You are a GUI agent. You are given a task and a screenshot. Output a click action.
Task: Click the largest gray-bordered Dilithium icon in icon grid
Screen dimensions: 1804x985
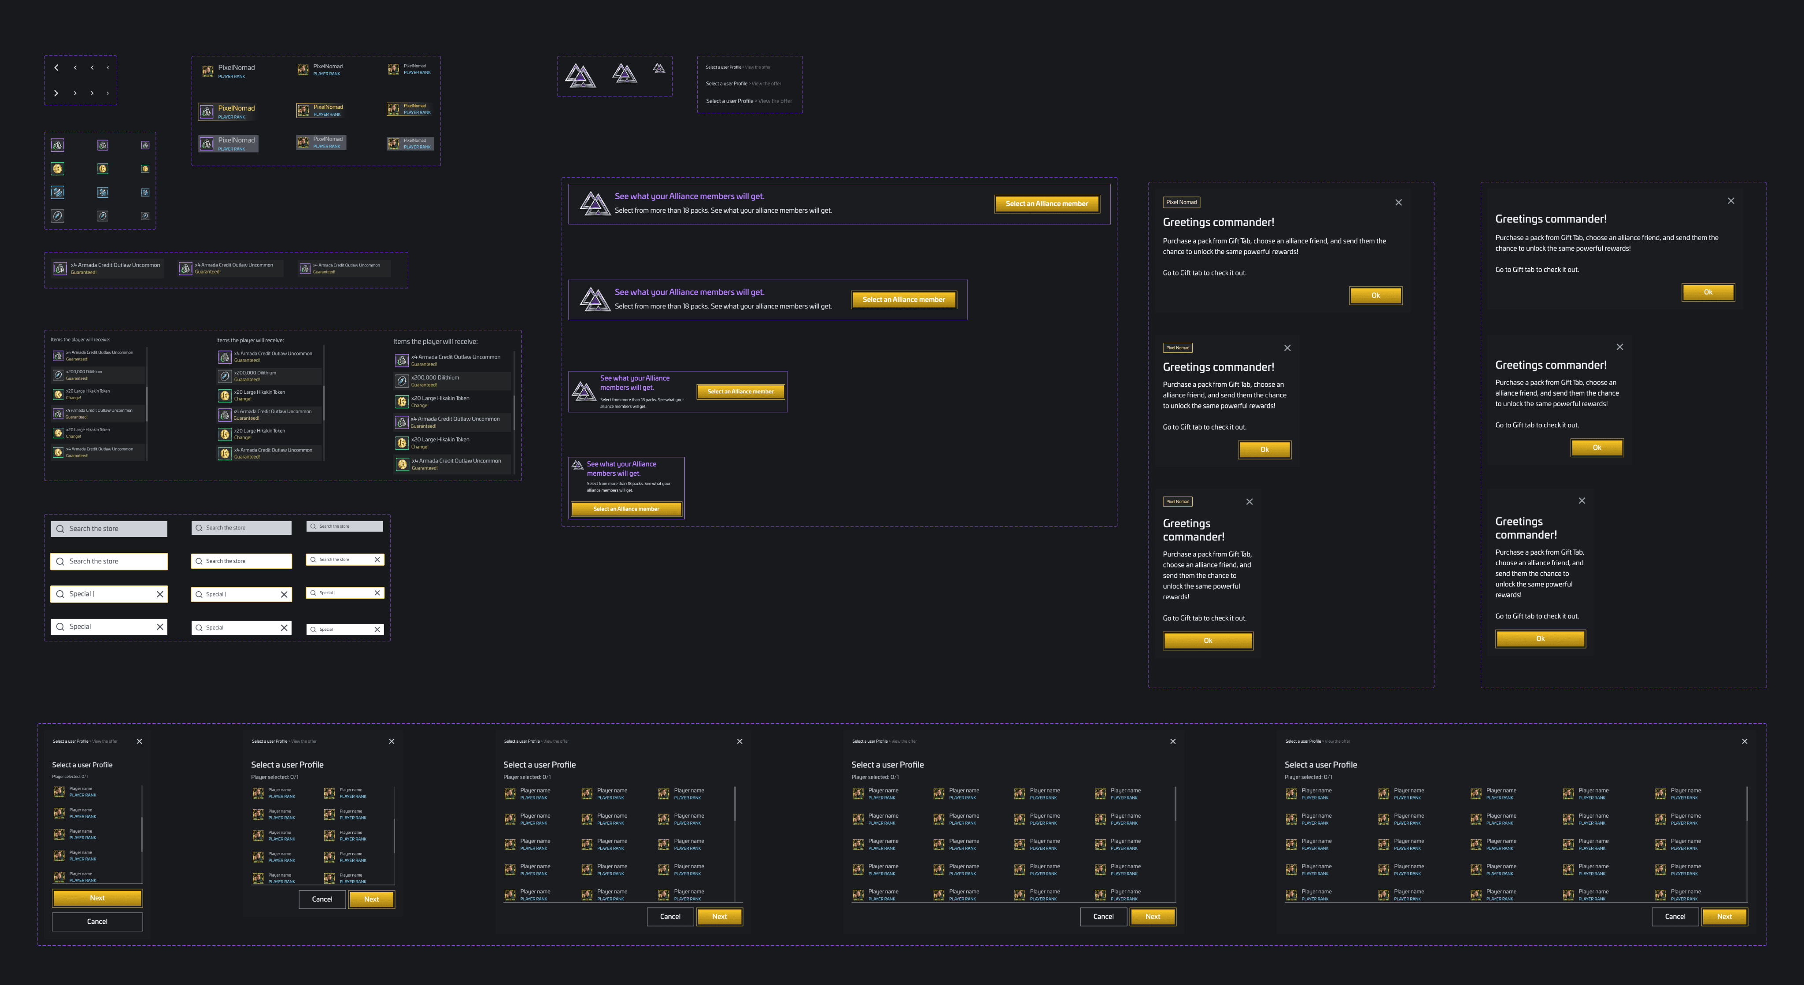coord(57,216)
